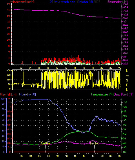Click the "18" hour label under the windspeed graph
Image resolution: width=135 pixels, height=160 pixels.
93,68
